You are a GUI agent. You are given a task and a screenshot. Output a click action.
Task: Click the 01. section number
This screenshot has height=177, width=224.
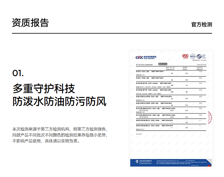click(18, 73)
